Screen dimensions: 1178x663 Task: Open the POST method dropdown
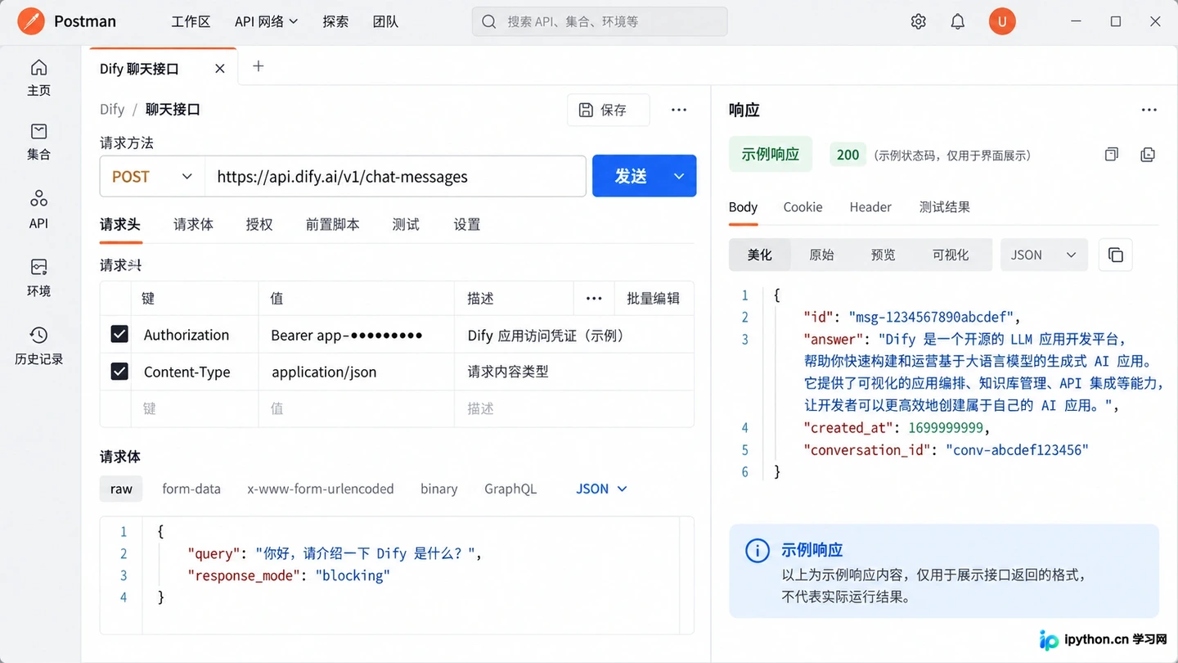(152, 176)
